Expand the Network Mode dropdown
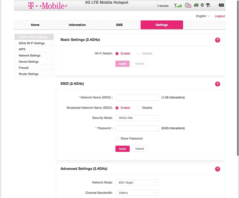Viewport: 239px width, 198px height. click(x=137, y=183)
